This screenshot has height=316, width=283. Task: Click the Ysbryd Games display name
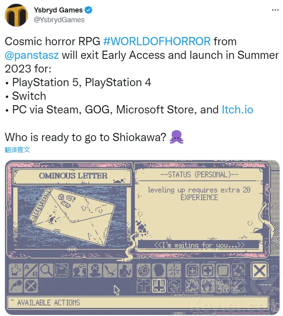pyautogui.click(x=58, y=10)
